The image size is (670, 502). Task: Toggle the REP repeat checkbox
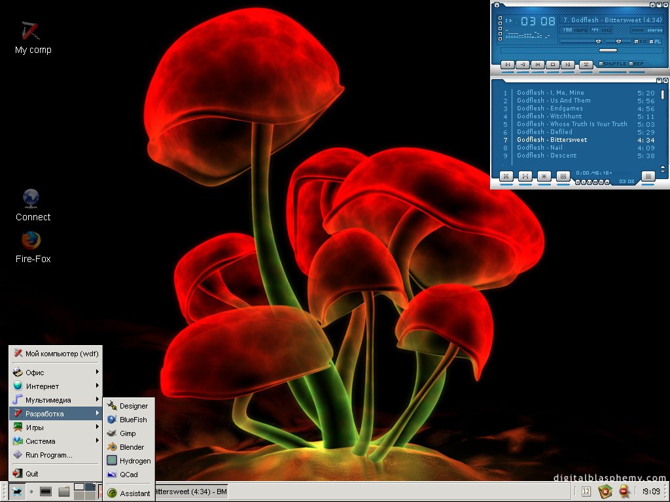click(x=631, y=64)
